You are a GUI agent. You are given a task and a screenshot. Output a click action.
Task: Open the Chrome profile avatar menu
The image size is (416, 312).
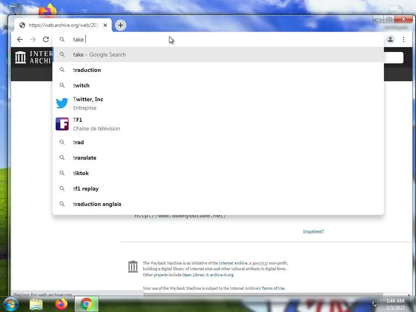pyautogui.click(x=390, y=39)
